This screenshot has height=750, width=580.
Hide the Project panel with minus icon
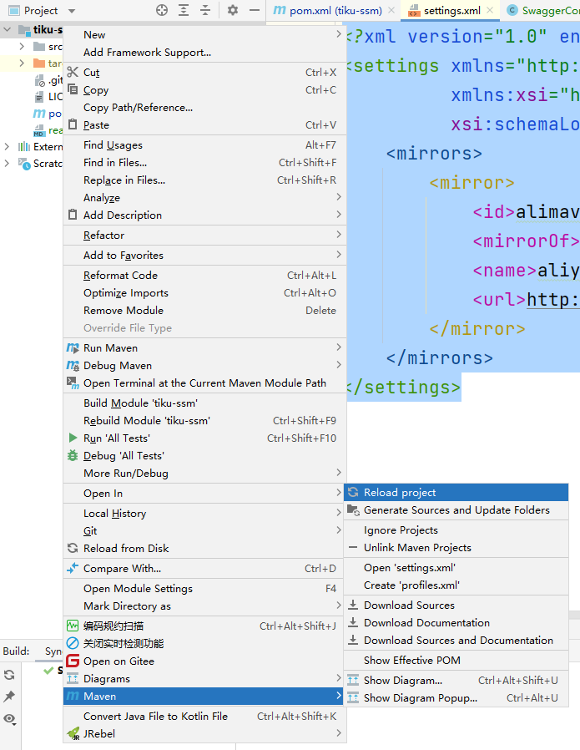click(x=255, y=10)
